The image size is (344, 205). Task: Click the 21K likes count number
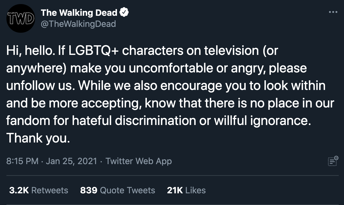[x=175, y=190]
